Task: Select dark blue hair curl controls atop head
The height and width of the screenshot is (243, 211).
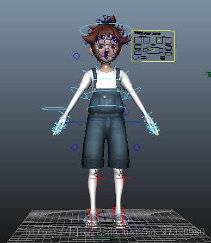Action: click(x=103, y=20)
